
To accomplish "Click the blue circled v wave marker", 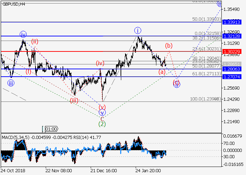I will click(x=102, y=113).
